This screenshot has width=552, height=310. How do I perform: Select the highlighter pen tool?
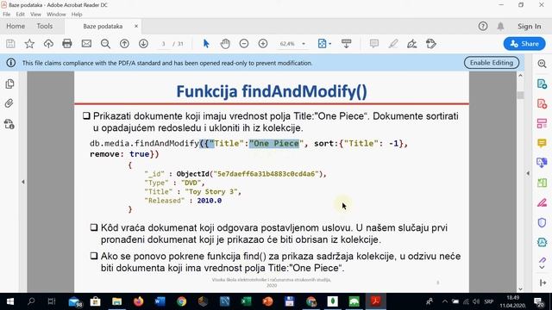tap(393, 44)
